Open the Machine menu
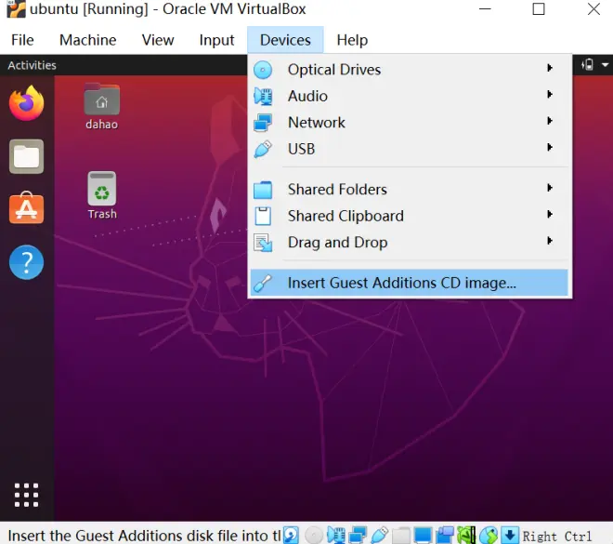 tap(87, 40)
